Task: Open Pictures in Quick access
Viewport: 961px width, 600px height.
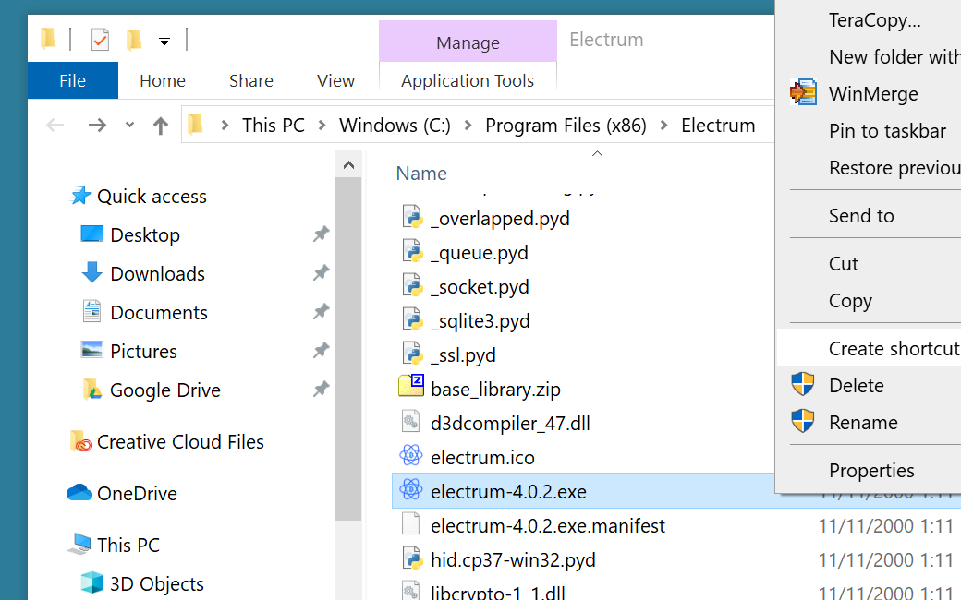Action: point(143,352)
